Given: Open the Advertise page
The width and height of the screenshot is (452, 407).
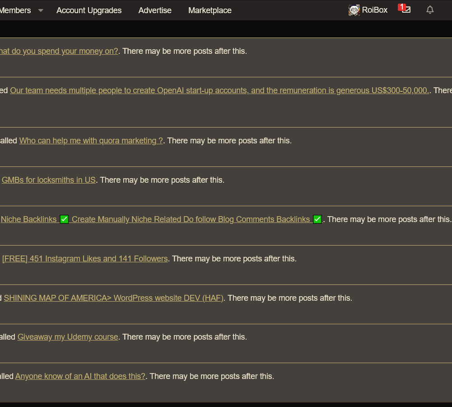Looking at the screenshot, I should (x=155, y=10).
